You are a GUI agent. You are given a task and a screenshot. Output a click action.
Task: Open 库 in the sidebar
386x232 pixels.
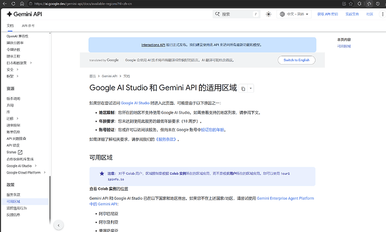point(8,112)
